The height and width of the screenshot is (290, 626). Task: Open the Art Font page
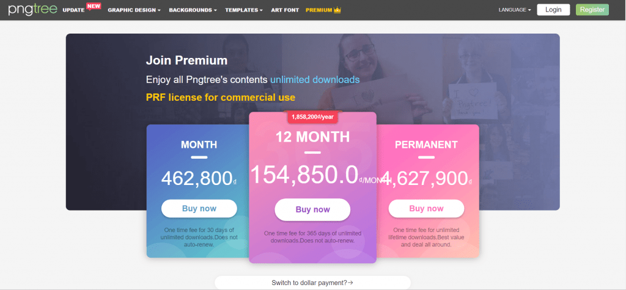click(x=284, y=10)
